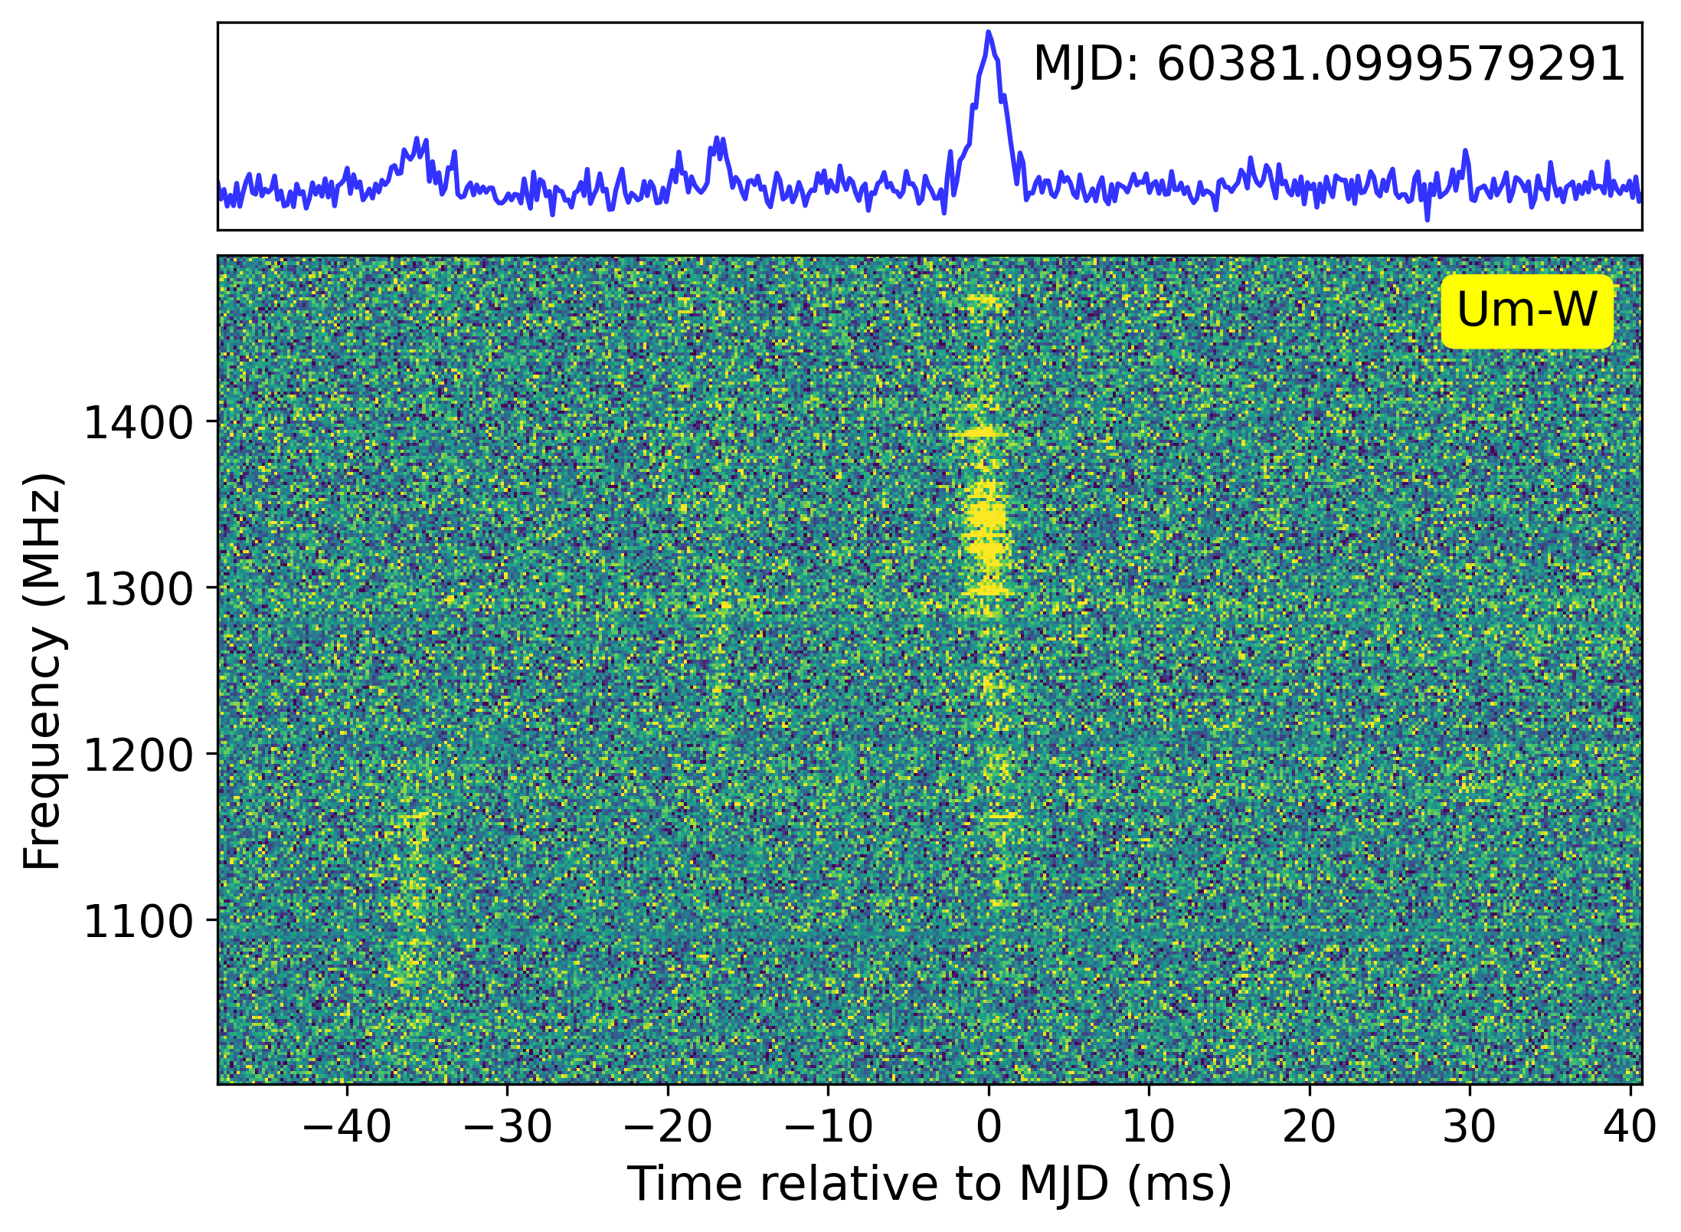Click the 40 time tick label
Image resolution: width=1681 pixels, height=1232 pixels.
click(x=1629, y=1126)
